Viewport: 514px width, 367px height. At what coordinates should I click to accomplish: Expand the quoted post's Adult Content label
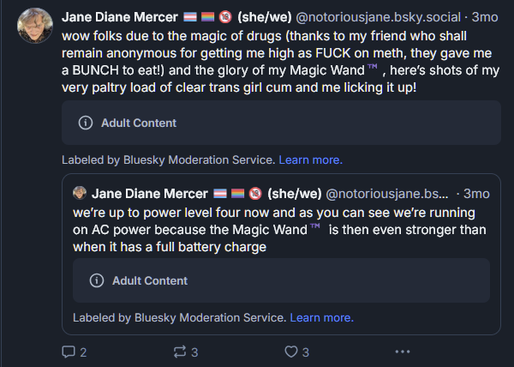tap(149, 280)
